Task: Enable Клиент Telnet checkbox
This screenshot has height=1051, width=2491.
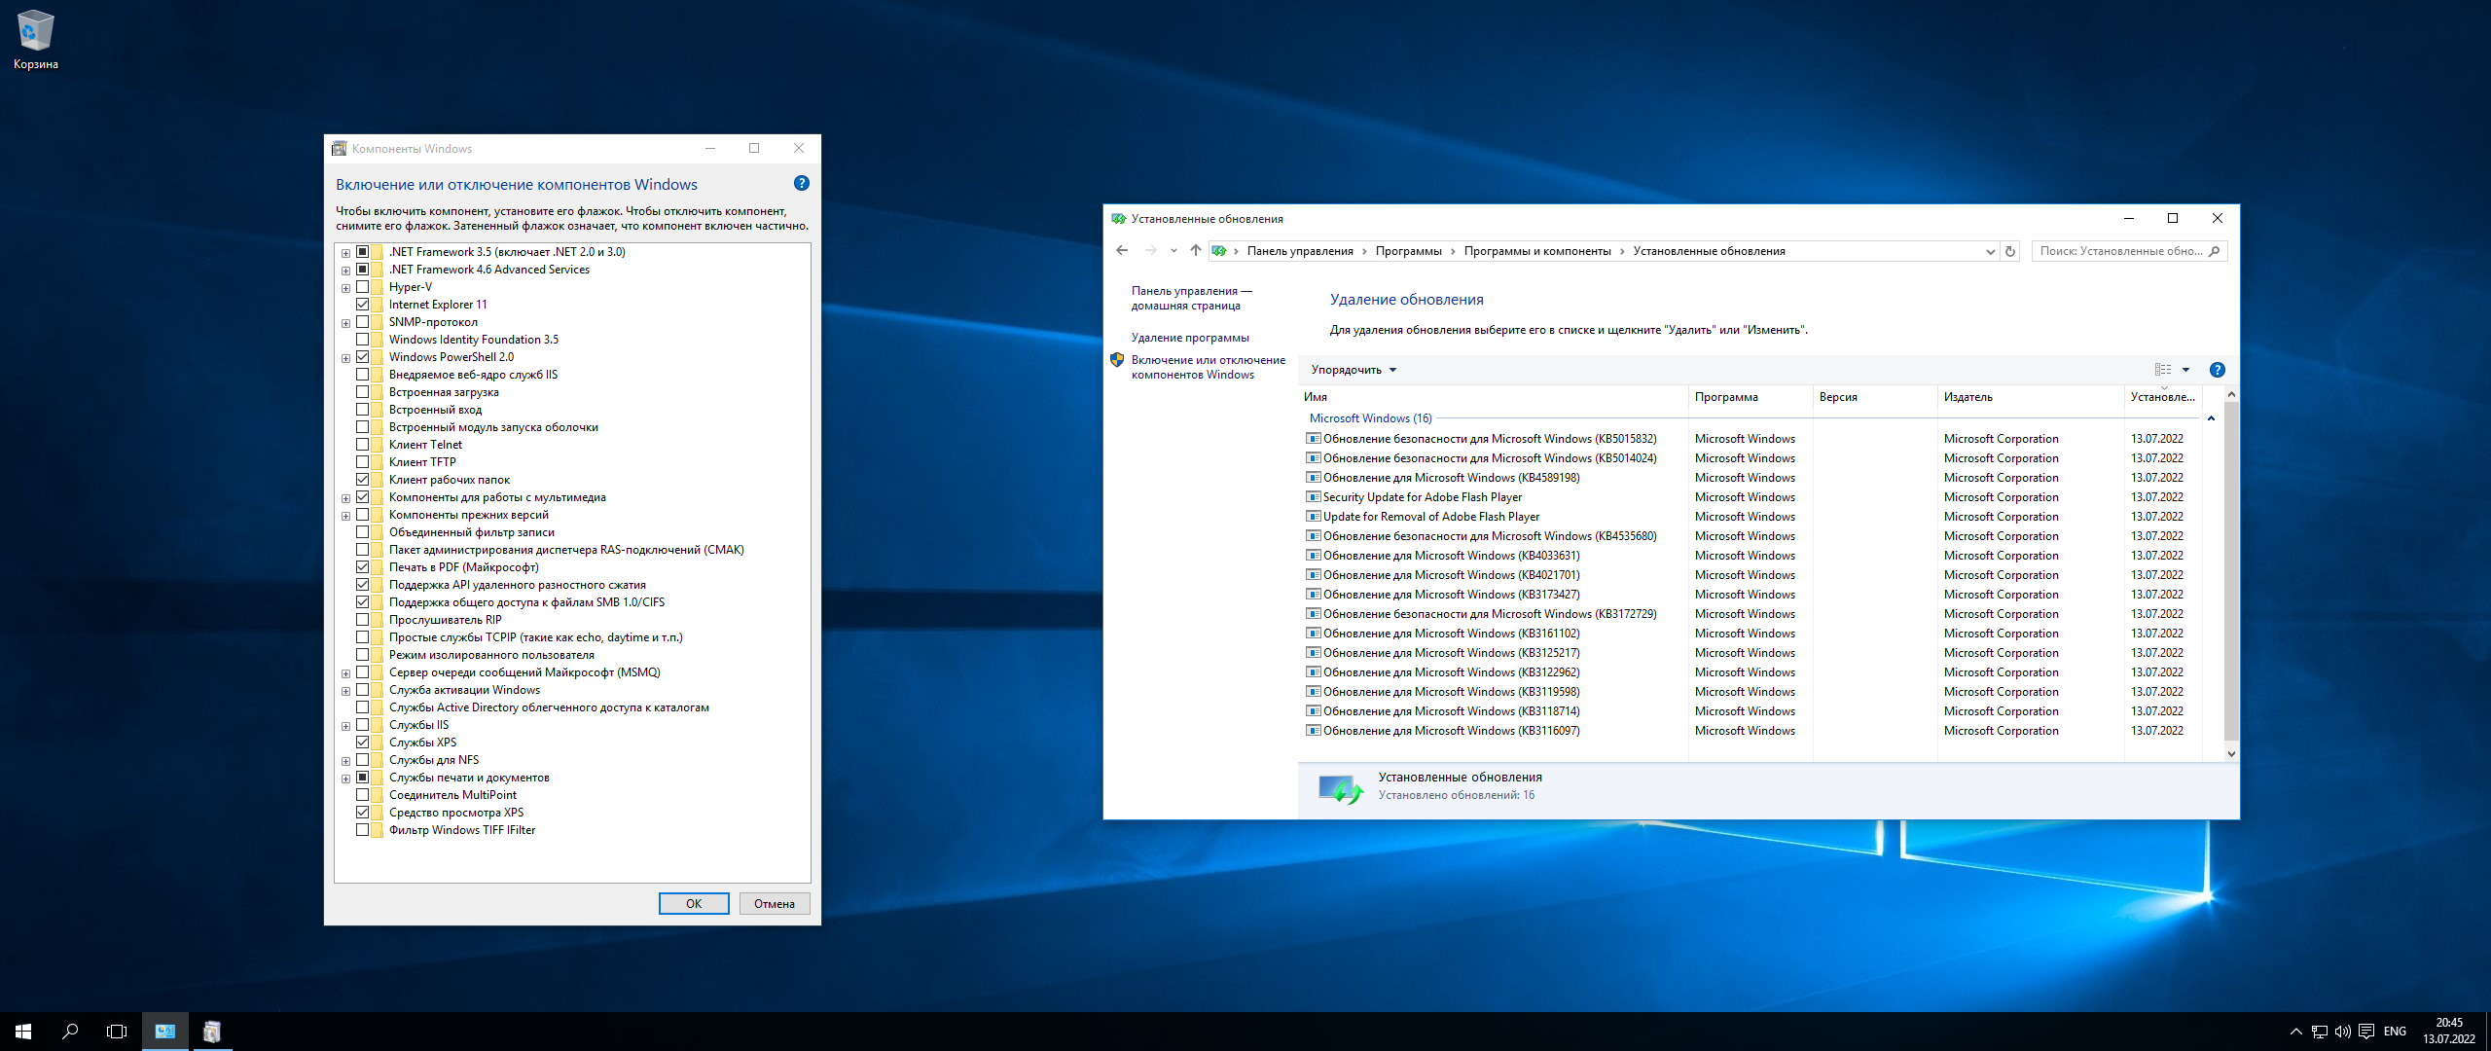Action: click(363, 445)
